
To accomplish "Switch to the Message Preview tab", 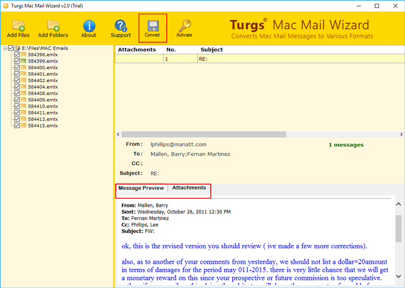I will [x=141, y=188].
